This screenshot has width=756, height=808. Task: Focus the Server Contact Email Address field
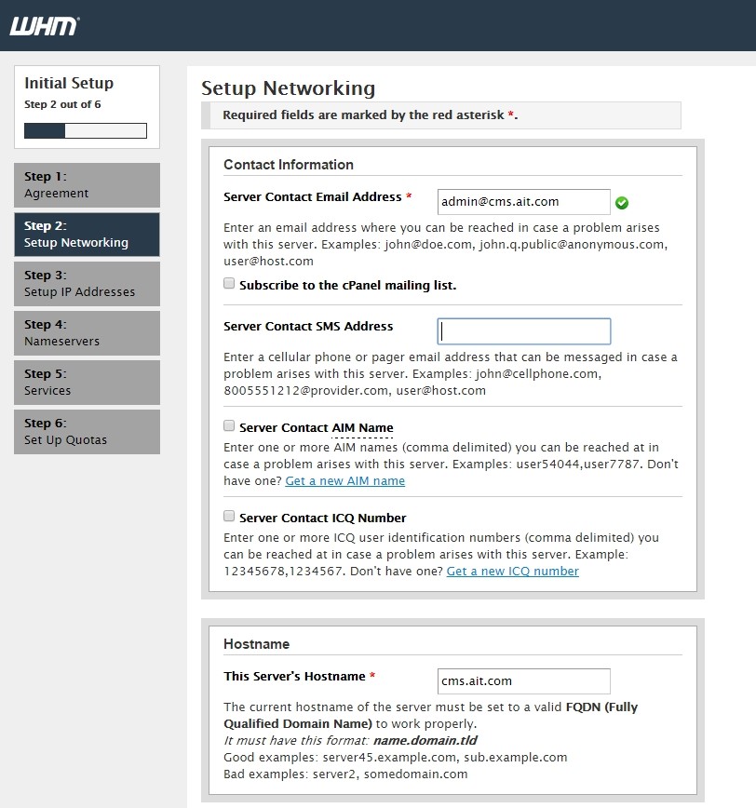(x=523, y=202)
